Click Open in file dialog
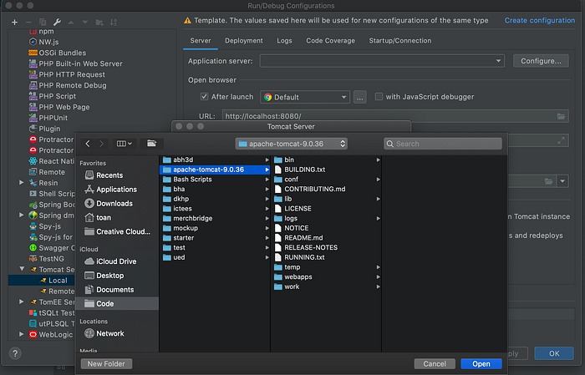The image size is (585, 375). 481,364
